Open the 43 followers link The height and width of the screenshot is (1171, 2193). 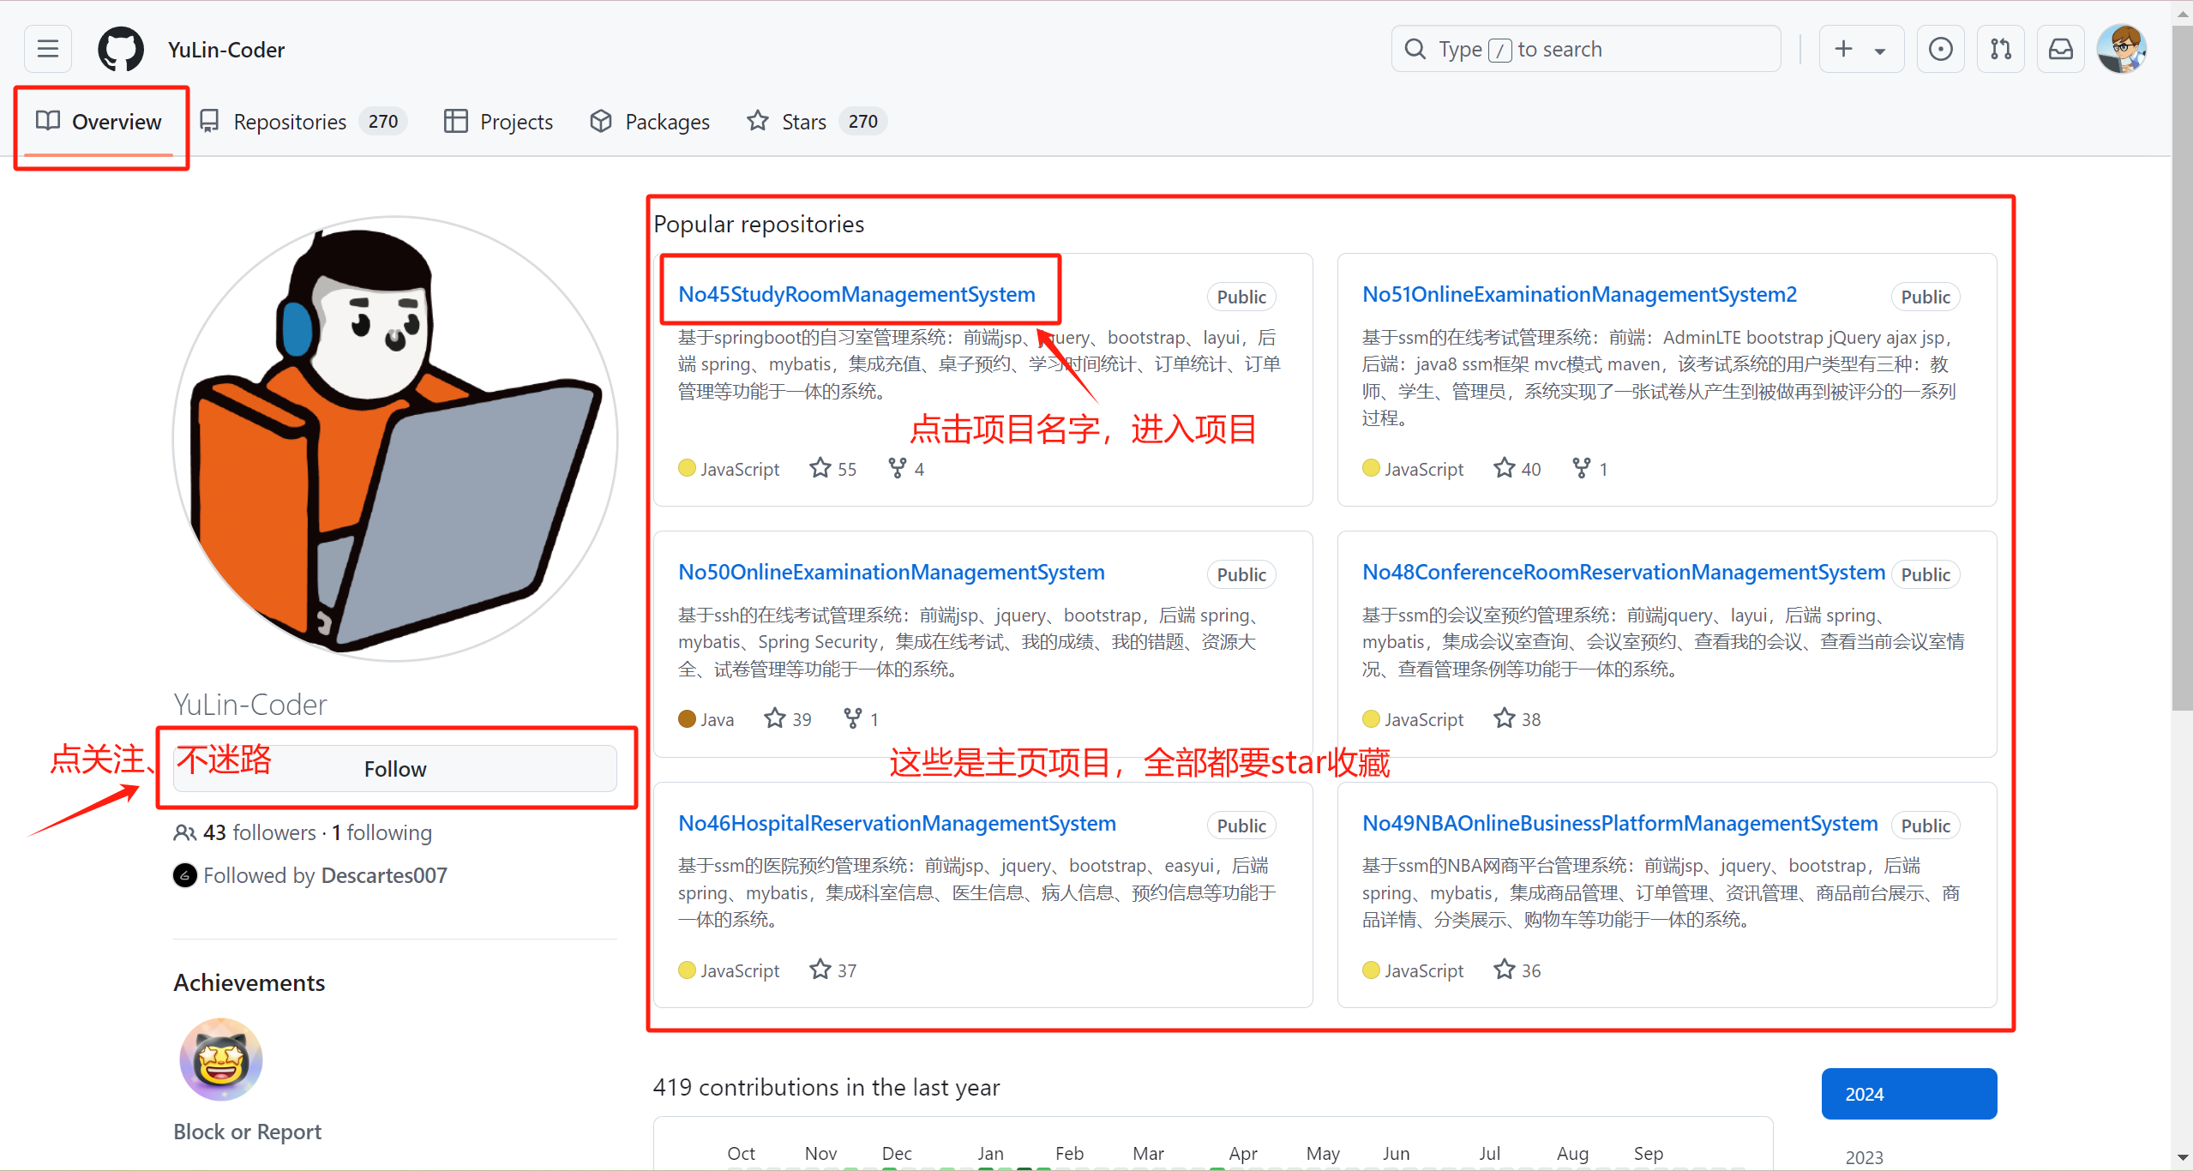pyautogui.click(x=259, y=832)
